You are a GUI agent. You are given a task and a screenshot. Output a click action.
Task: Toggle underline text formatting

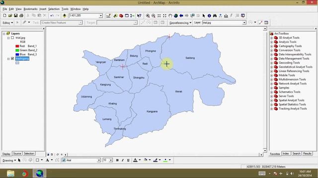click(x=128, y=160)
